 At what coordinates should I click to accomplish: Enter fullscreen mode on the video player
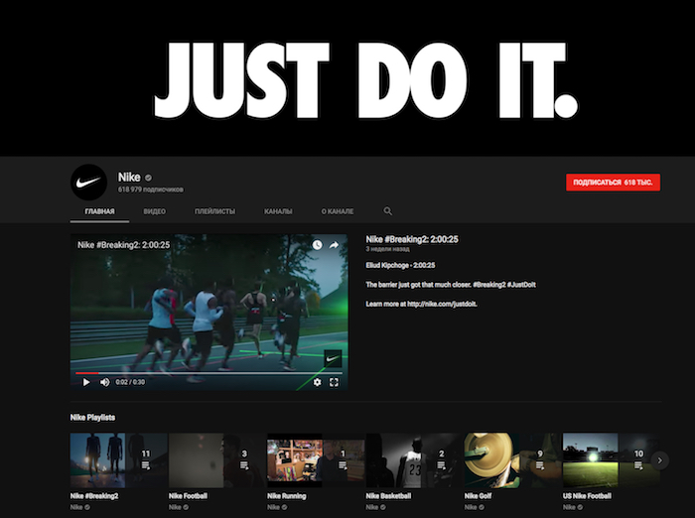(x=334, y=382)
